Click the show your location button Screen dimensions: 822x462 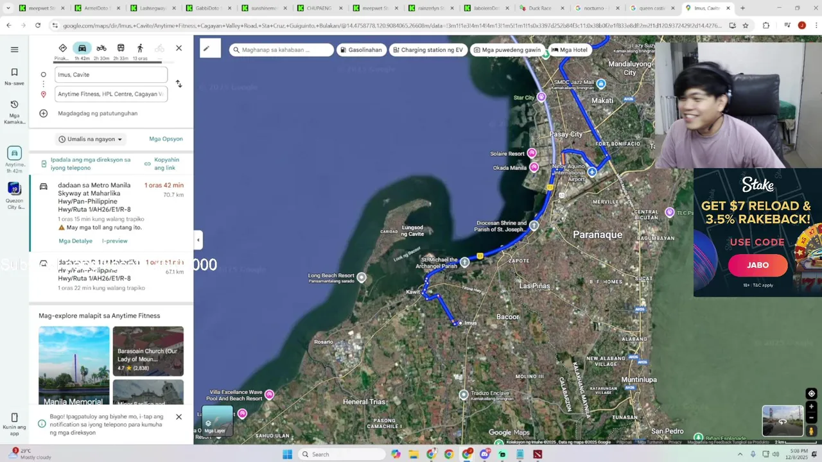811,393
